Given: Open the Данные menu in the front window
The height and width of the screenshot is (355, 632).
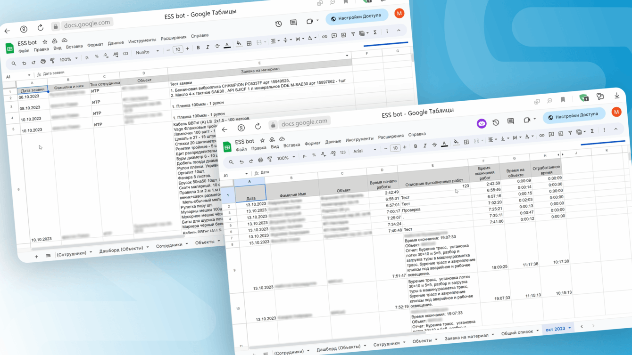Looking at the screenshot, I should (333, 142).
